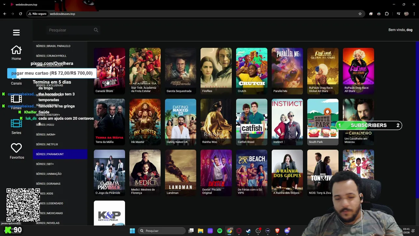The height and width of the screenshot is (236, 419).
Task: Go back in browser history
Action: (x=5, y=14)
